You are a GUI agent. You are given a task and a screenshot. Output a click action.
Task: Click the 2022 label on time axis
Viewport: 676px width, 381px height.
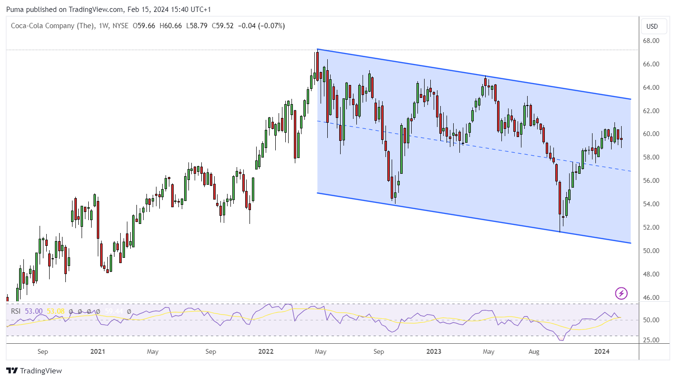click(266, 352)
